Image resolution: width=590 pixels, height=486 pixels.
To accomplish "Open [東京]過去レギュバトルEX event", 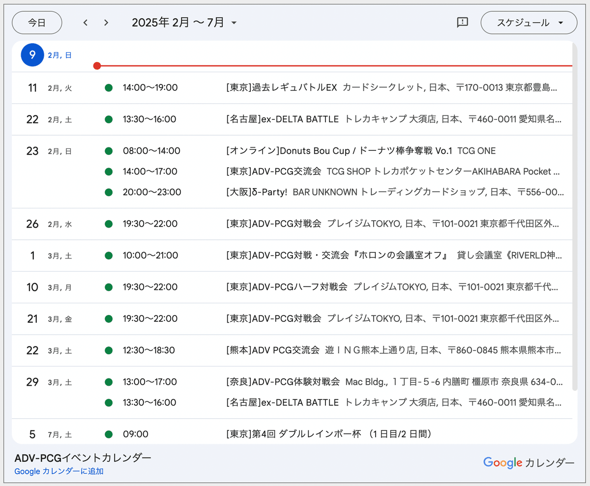I will [392, 88].
